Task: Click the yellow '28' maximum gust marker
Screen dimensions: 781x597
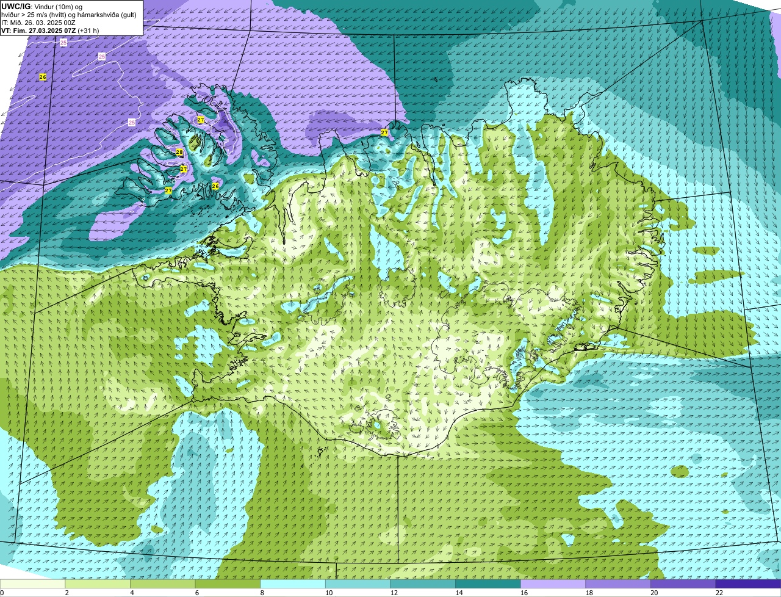Action: (179, 152)
